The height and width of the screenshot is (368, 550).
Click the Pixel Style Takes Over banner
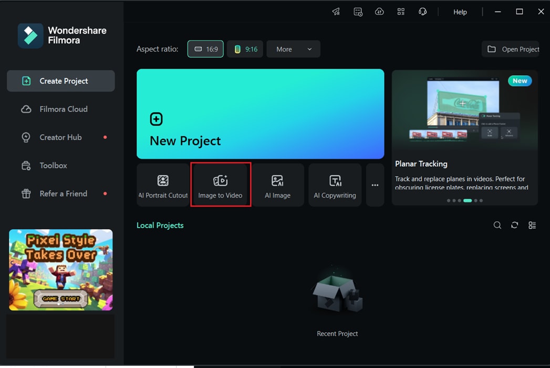[x=61, y=270]
